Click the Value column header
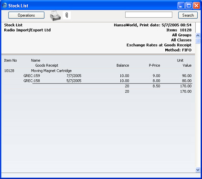Screen dimensions: 202x179 coord(187,65)
